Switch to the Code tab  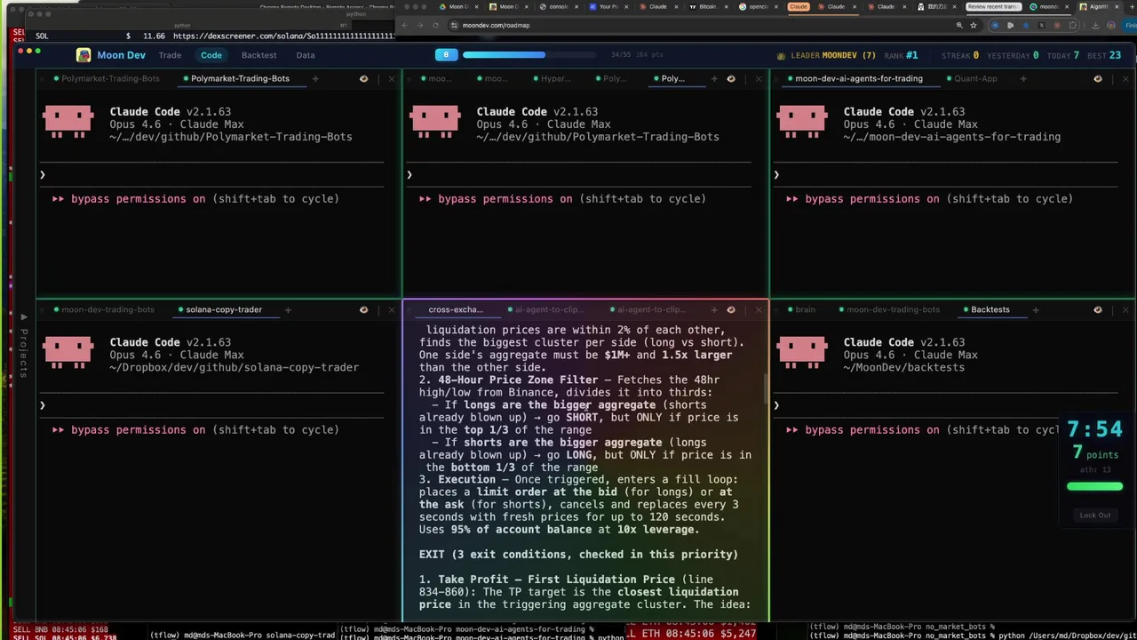211,55
